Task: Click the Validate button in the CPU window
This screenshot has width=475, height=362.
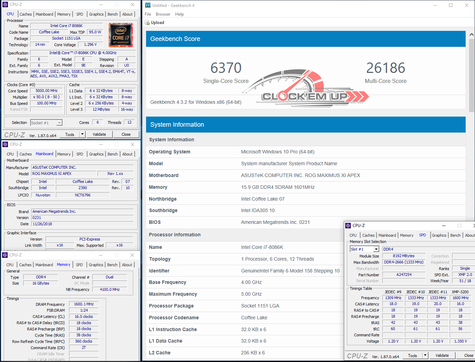Action: (99, 134)
